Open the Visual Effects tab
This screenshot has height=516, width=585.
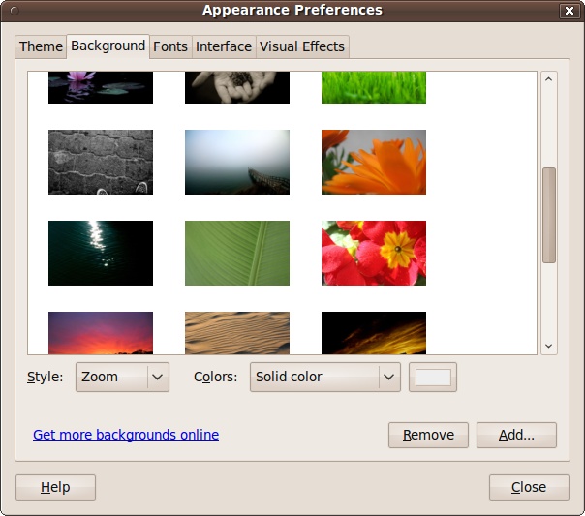point(302,46)
